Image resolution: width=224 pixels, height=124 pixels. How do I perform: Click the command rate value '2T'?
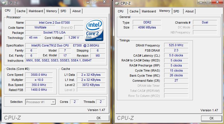(x=176, y=81)
